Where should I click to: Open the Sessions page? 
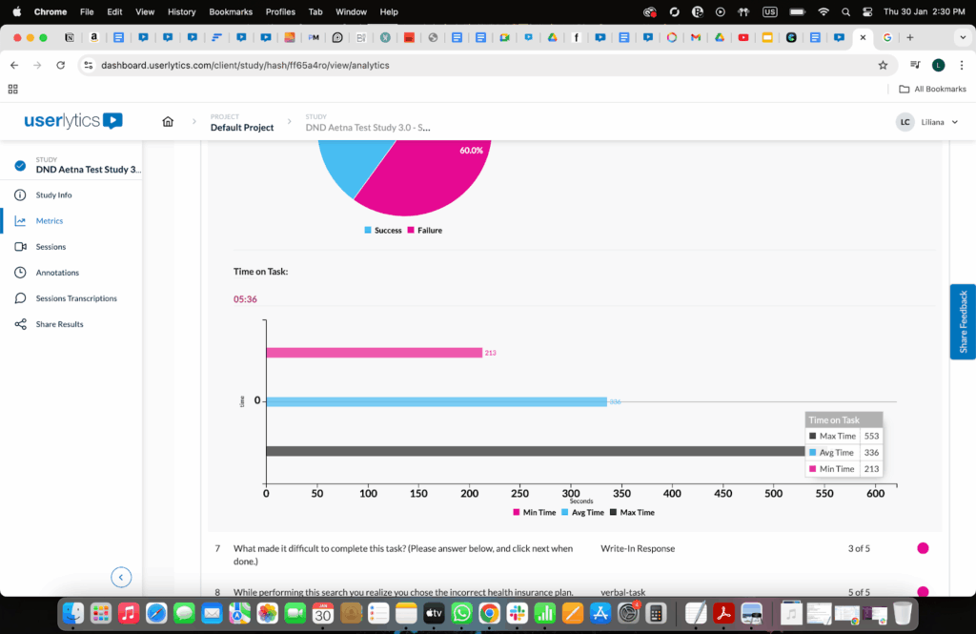click(51, 246)
